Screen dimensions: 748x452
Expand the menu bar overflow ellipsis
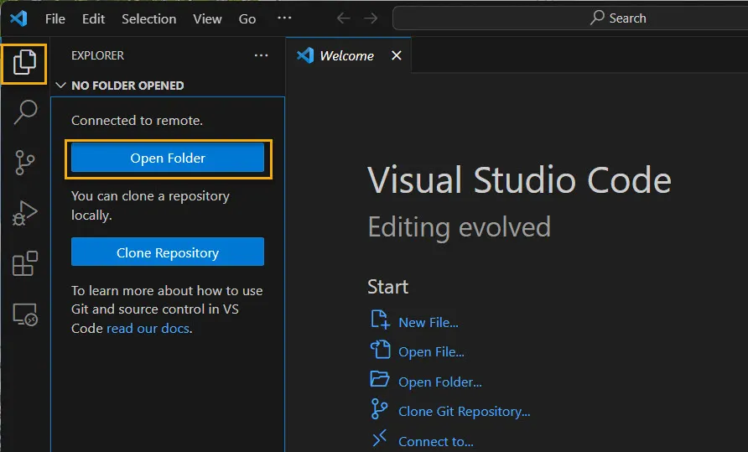click(x=284, y=18)
